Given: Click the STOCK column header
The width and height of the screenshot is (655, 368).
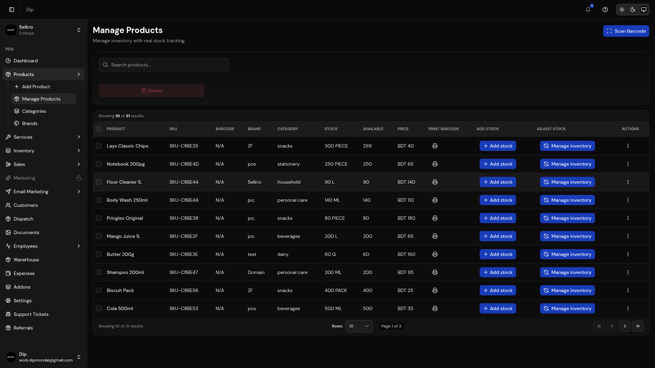Looking at the screenshot, I should point(331,129).
